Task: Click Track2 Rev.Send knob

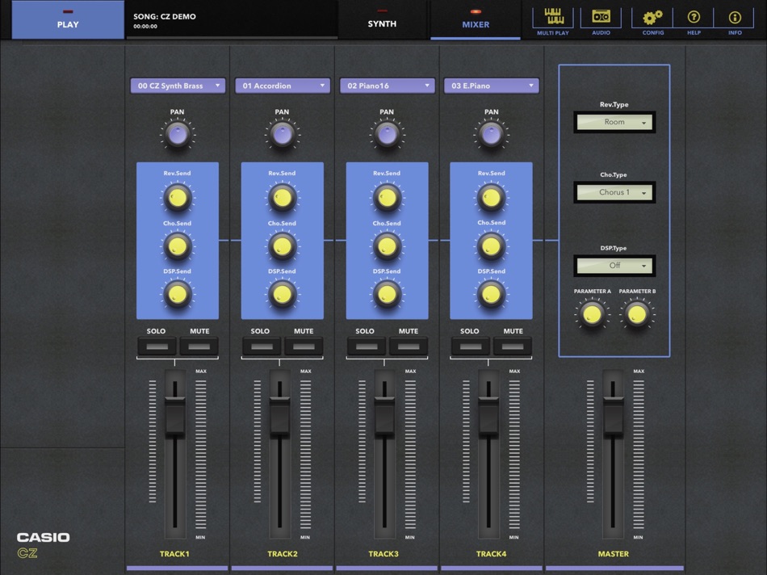Action: [x=283, y=198]
